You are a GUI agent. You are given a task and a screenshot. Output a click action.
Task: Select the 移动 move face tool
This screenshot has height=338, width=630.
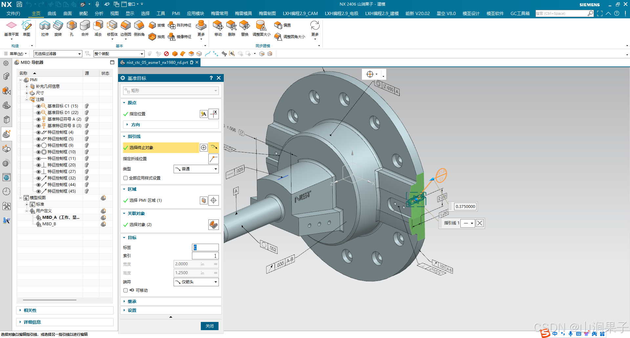(x=218, y=28)
